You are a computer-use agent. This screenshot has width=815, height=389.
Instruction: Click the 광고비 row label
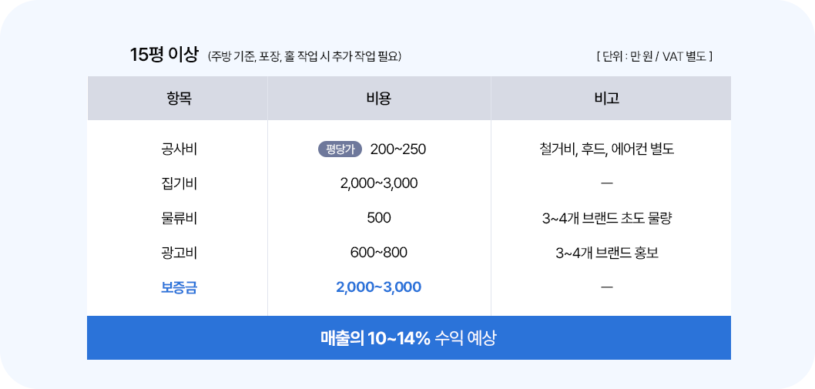[179, 253]
